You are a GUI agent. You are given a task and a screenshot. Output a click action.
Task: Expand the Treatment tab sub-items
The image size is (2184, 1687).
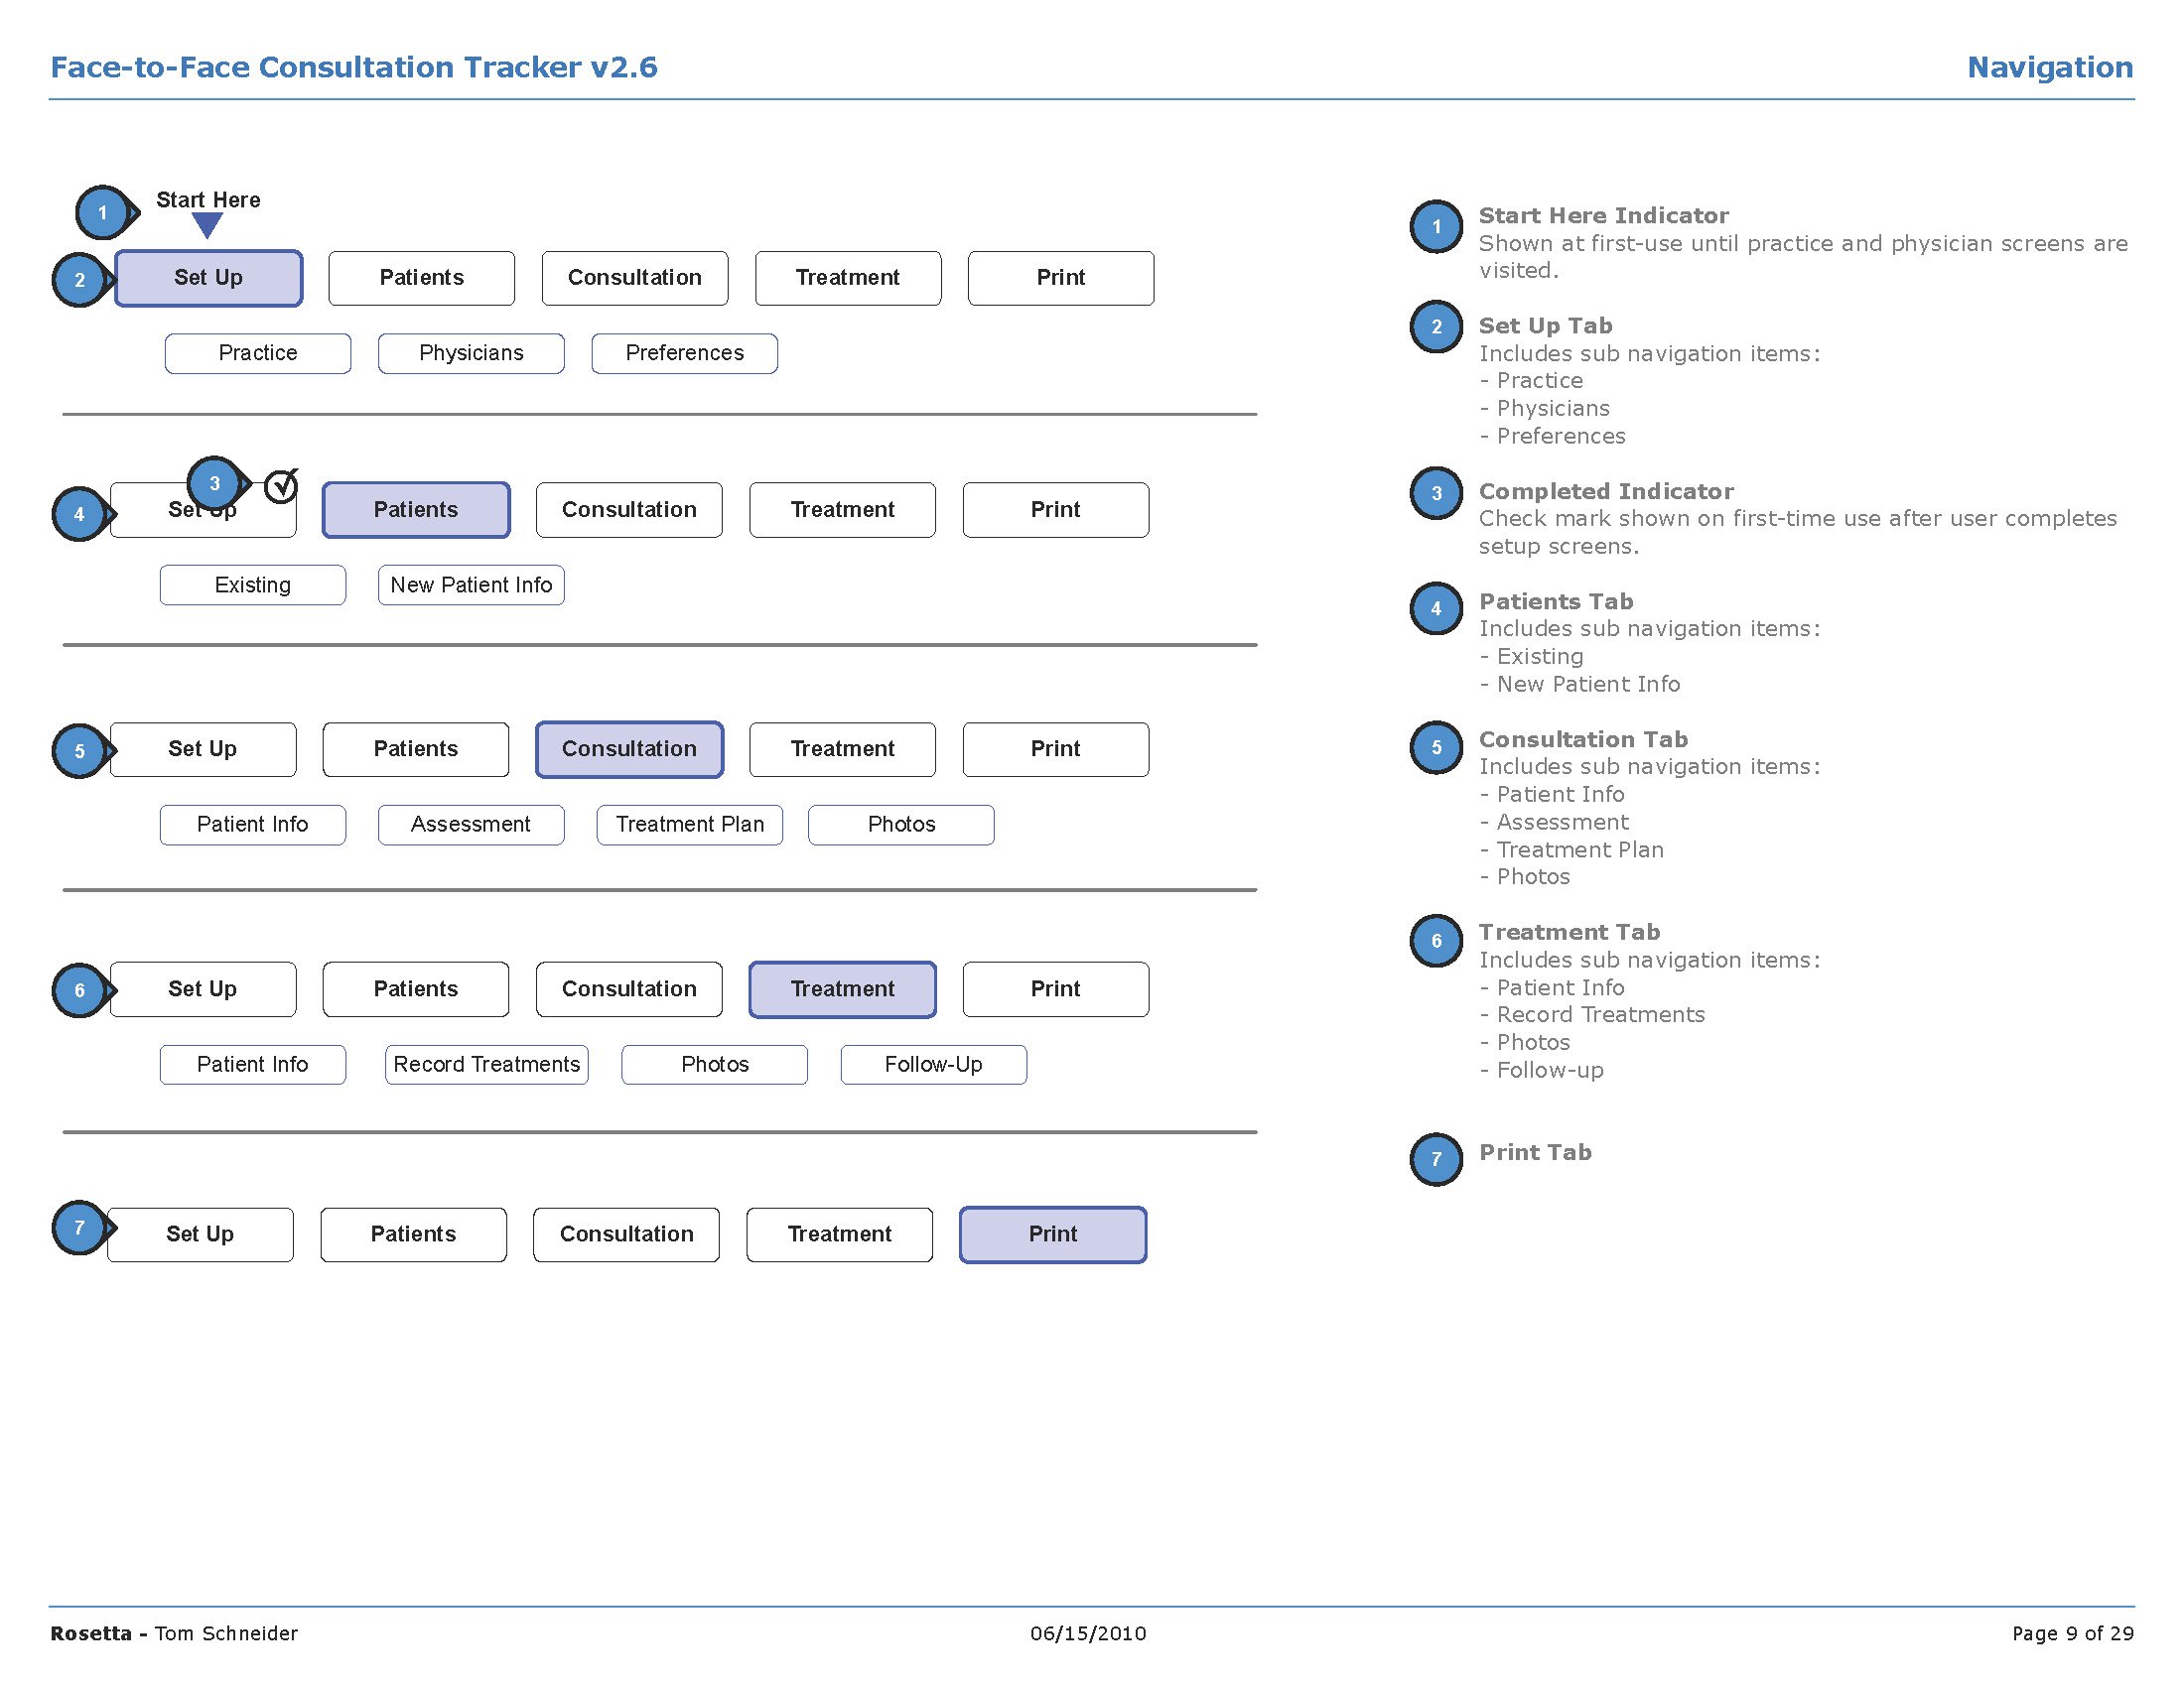point(840,988)
